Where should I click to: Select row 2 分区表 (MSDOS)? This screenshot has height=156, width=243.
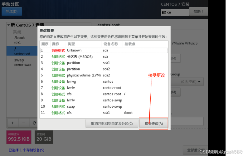104,56
